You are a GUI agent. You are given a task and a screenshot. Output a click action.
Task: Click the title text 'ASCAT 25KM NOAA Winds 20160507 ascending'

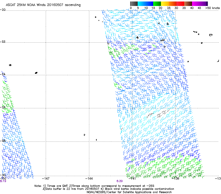[43, 5]
